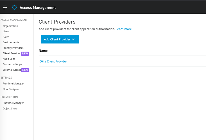This screenshot has height=140, width=206.
Task: Click the NEW badge beside Client Providers
Action: pos(25,53)
